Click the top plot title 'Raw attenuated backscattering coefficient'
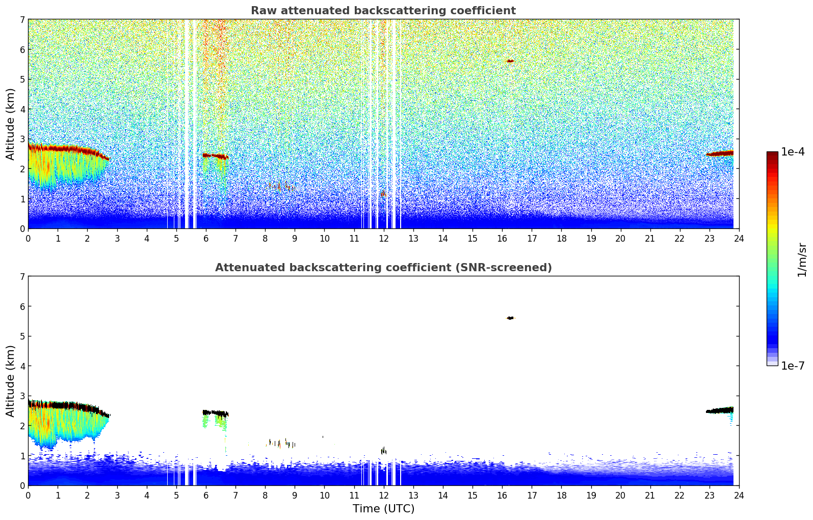This screenshot has width=813, height=520. pos(383,11)
